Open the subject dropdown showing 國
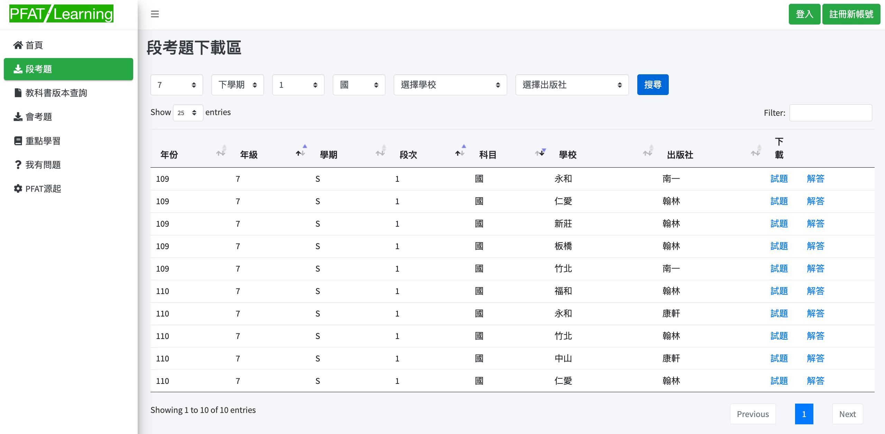Viewport: 885px width, 434px height. coord(359,85)
